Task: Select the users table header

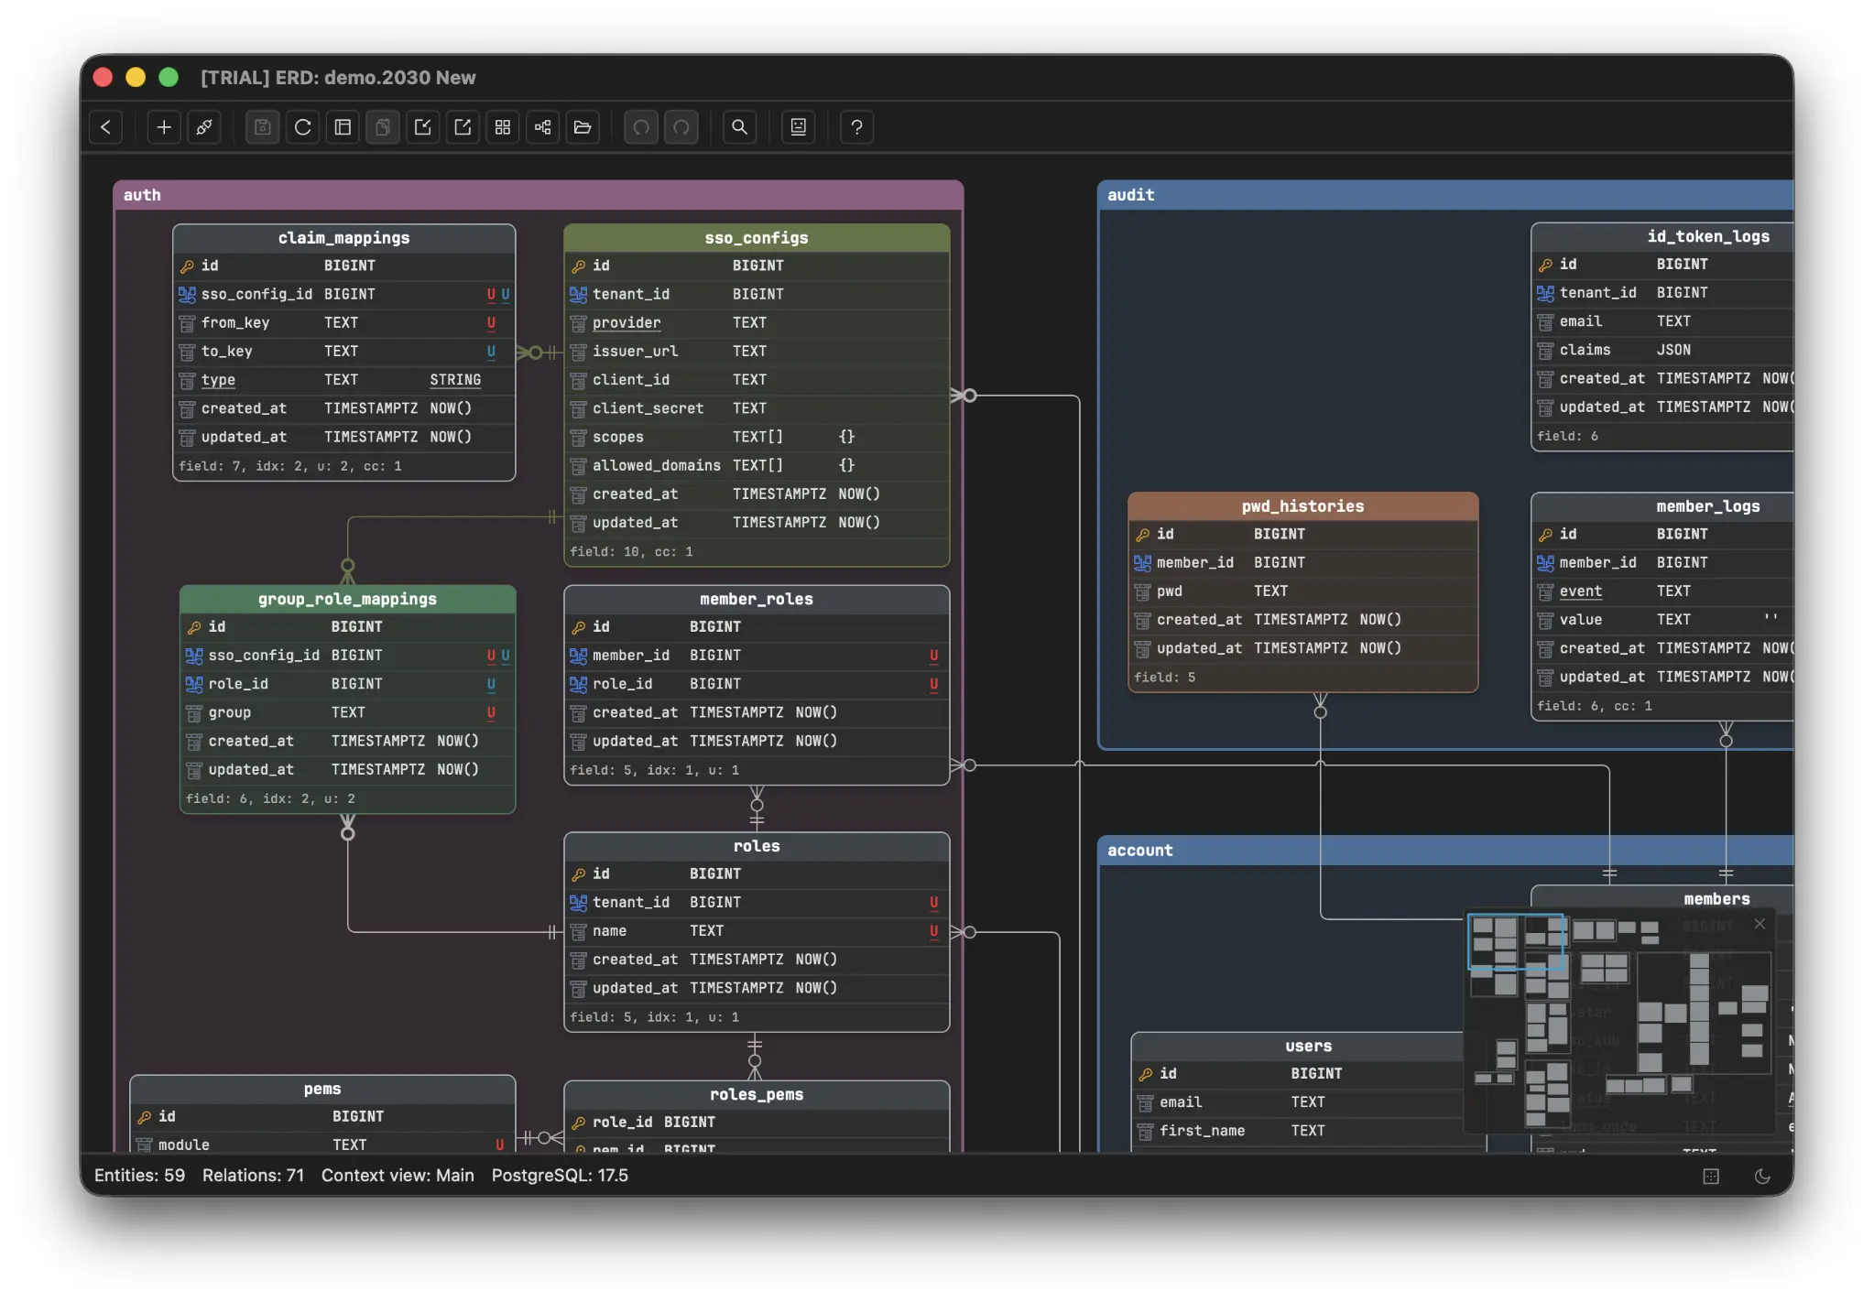Action: coord(1308,1047)
